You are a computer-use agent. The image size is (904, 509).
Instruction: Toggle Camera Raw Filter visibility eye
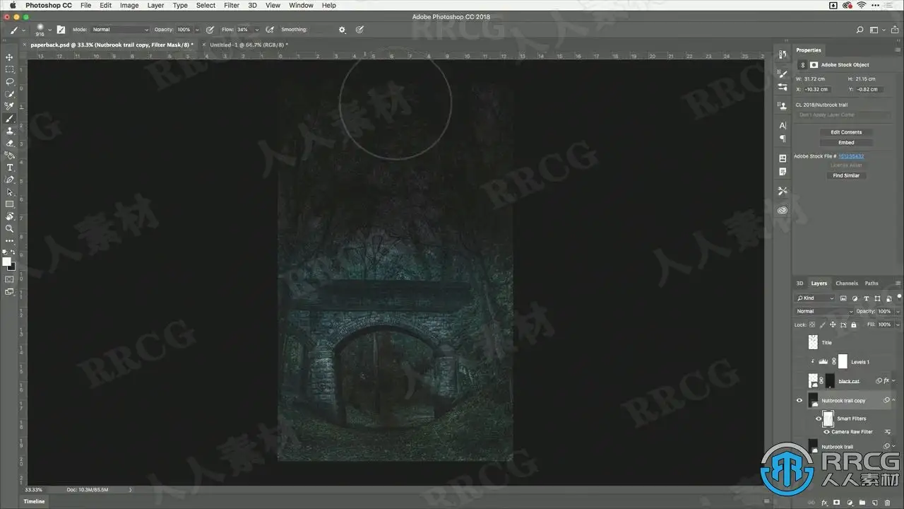826,432
